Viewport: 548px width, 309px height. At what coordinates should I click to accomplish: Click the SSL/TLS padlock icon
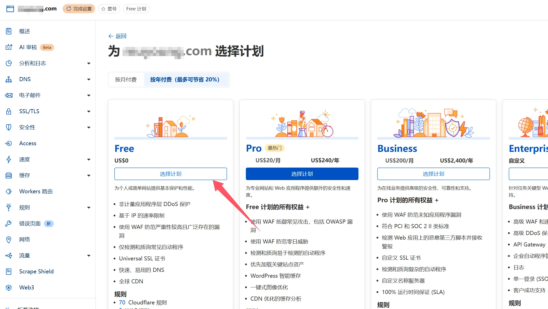coord(9,111)
